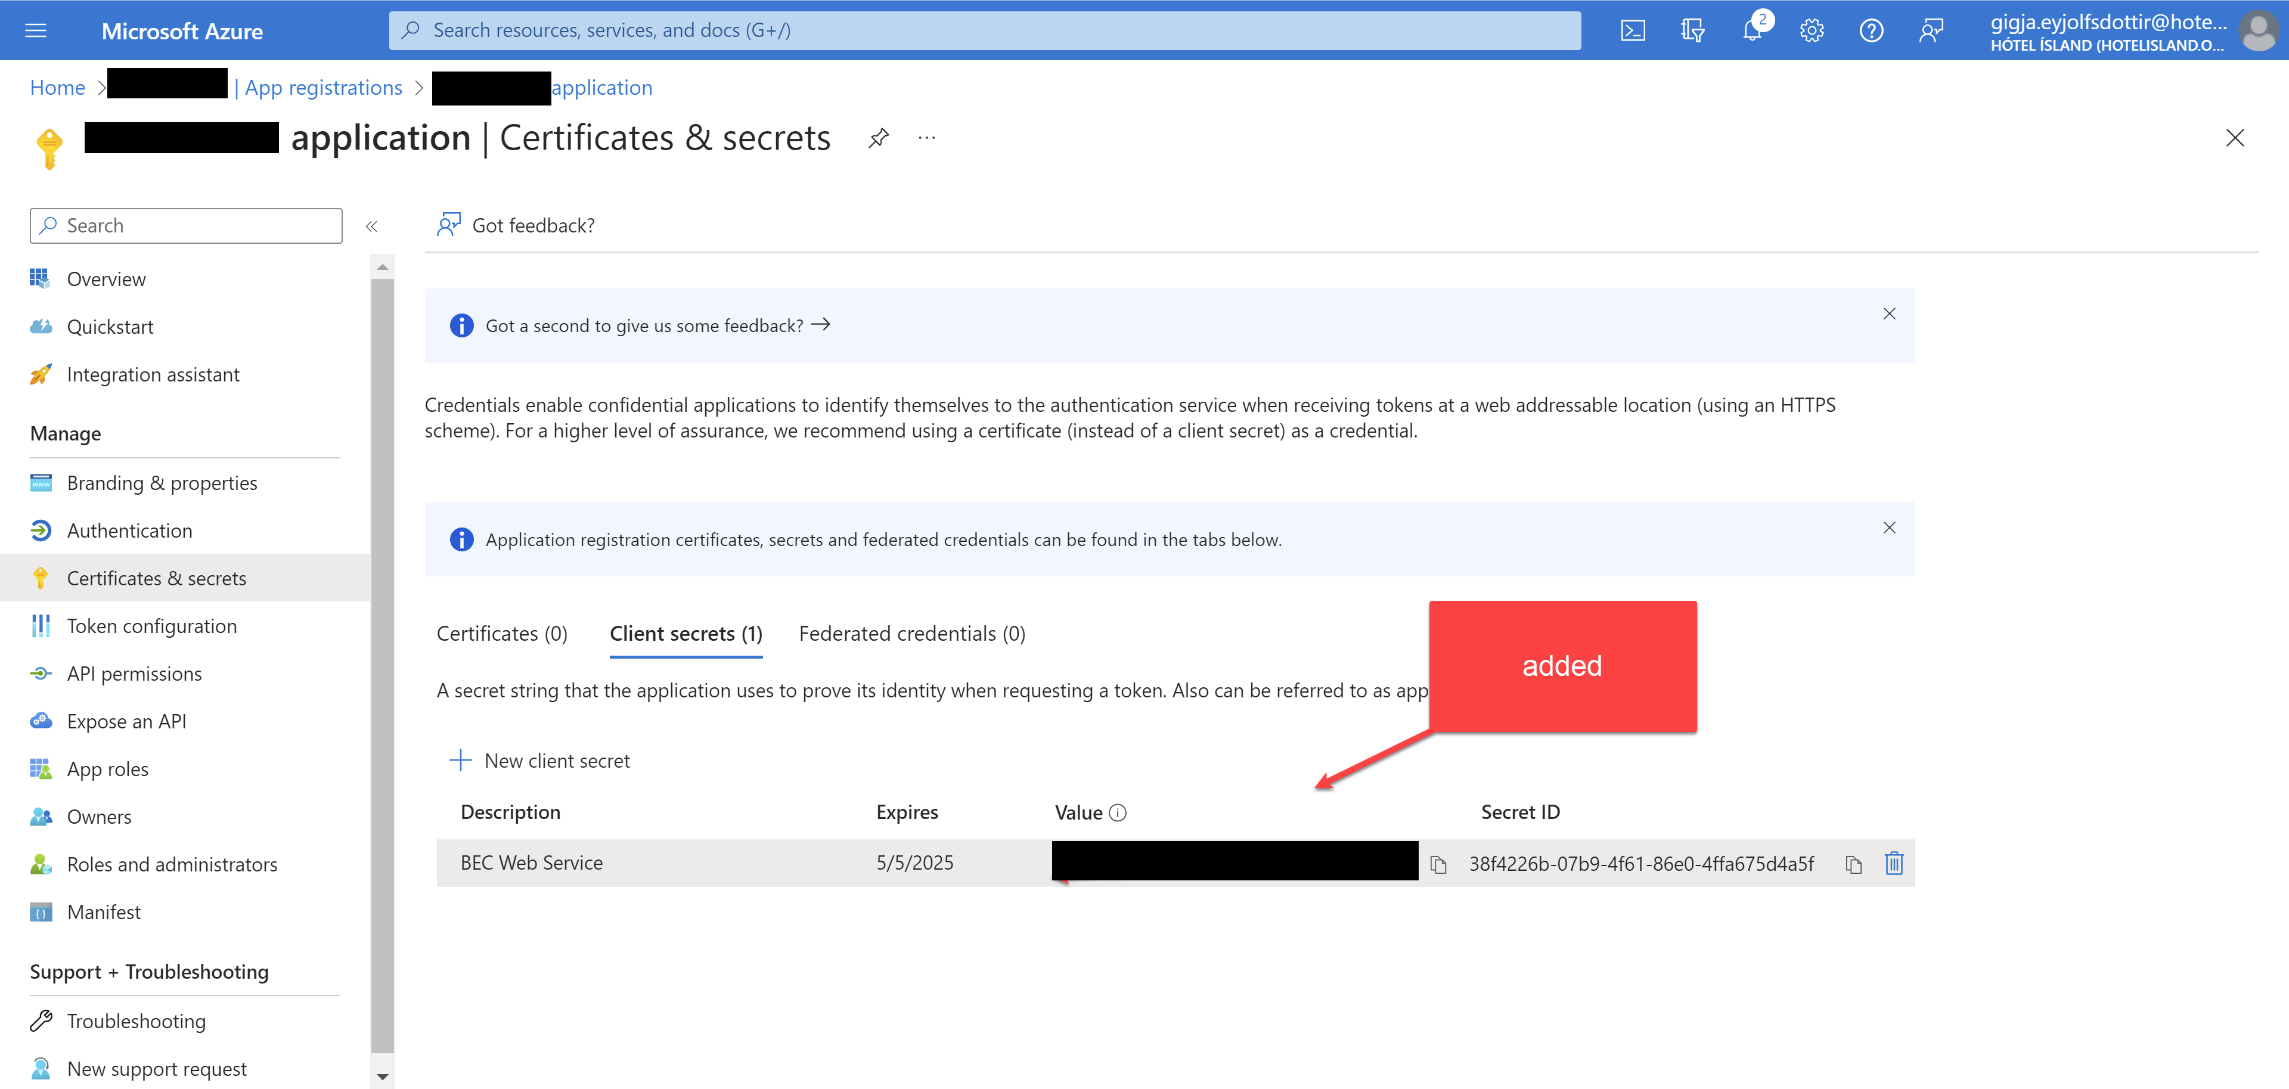Open portal settings gear
Screen dimensions: 2289x1089
tap(1812, 31)
